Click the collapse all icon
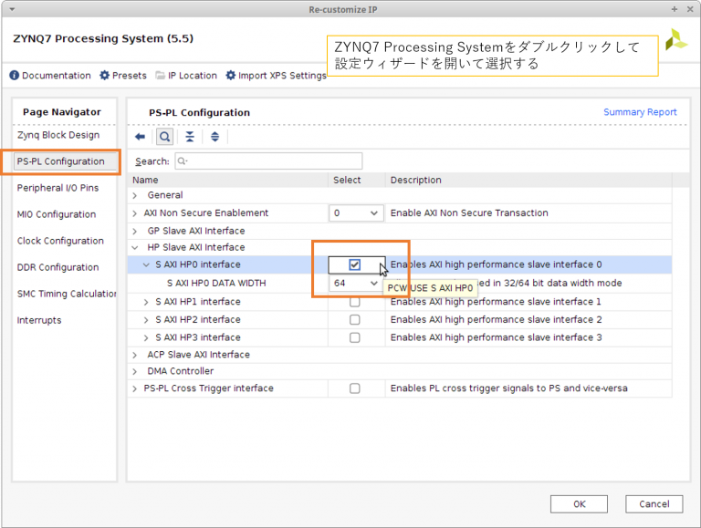This screenshot has width=701, height=528. click(190, 137)
